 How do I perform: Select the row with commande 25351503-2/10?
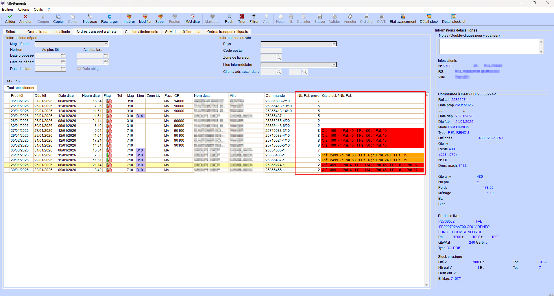pyautogui.click(x=214, y=101)
